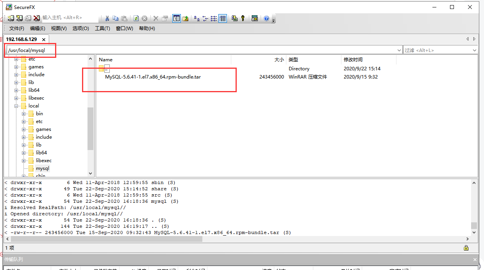Open the 编辑(E) menu
484x270 pixels.
coord(38,29)
